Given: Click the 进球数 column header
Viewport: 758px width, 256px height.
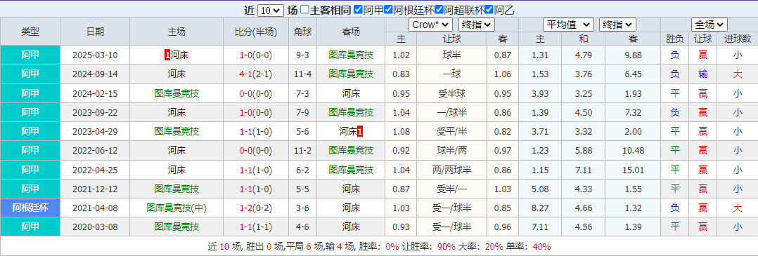Looking at the screenshot, I should point(737,39).
